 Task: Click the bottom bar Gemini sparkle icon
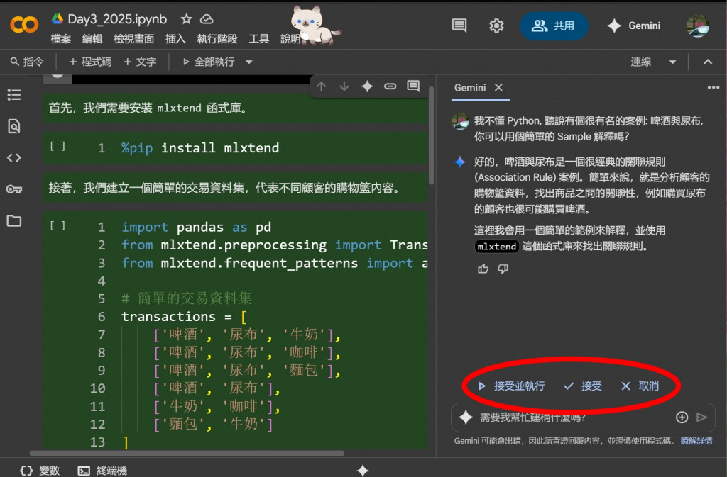363,470
